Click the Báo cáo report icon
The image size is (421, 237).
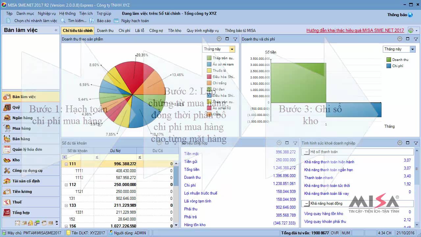point(92,21)
